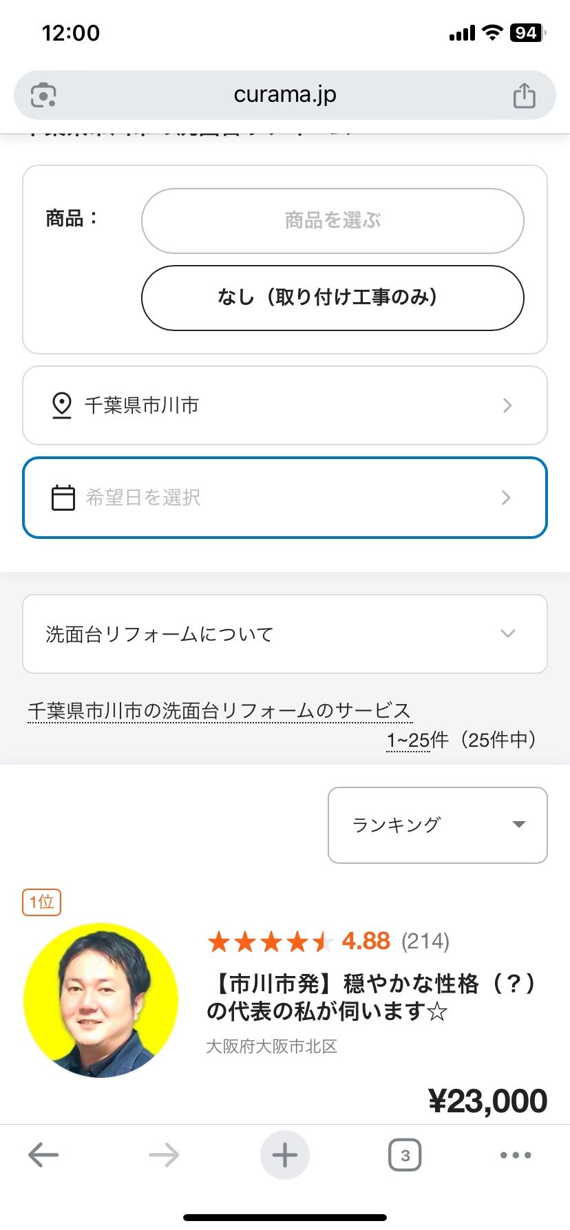Image resolution: width=570 pixels, height=1230 pixels.
Task: Select 商品を選ぶ product option
Action: tap(332, 221)
